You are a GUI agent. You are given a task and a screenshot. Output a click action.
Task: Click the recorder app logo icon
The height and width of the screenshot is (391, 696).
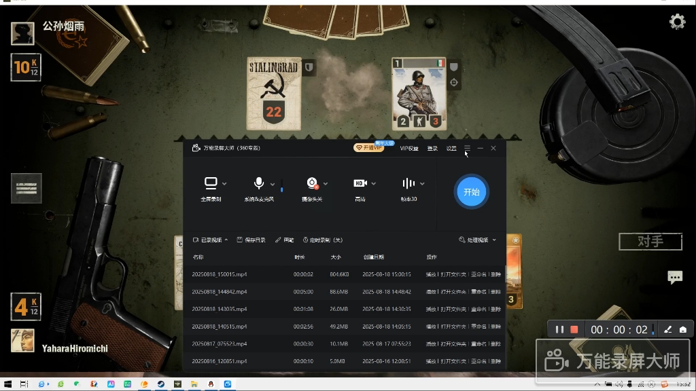coord(196,147)
